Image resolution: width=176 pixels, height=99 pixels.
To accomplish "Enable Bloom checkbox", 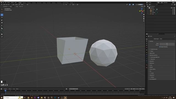I will point(150,51).
